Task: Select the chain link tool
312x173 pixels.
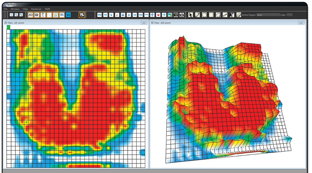Action: tap(225, 15)
